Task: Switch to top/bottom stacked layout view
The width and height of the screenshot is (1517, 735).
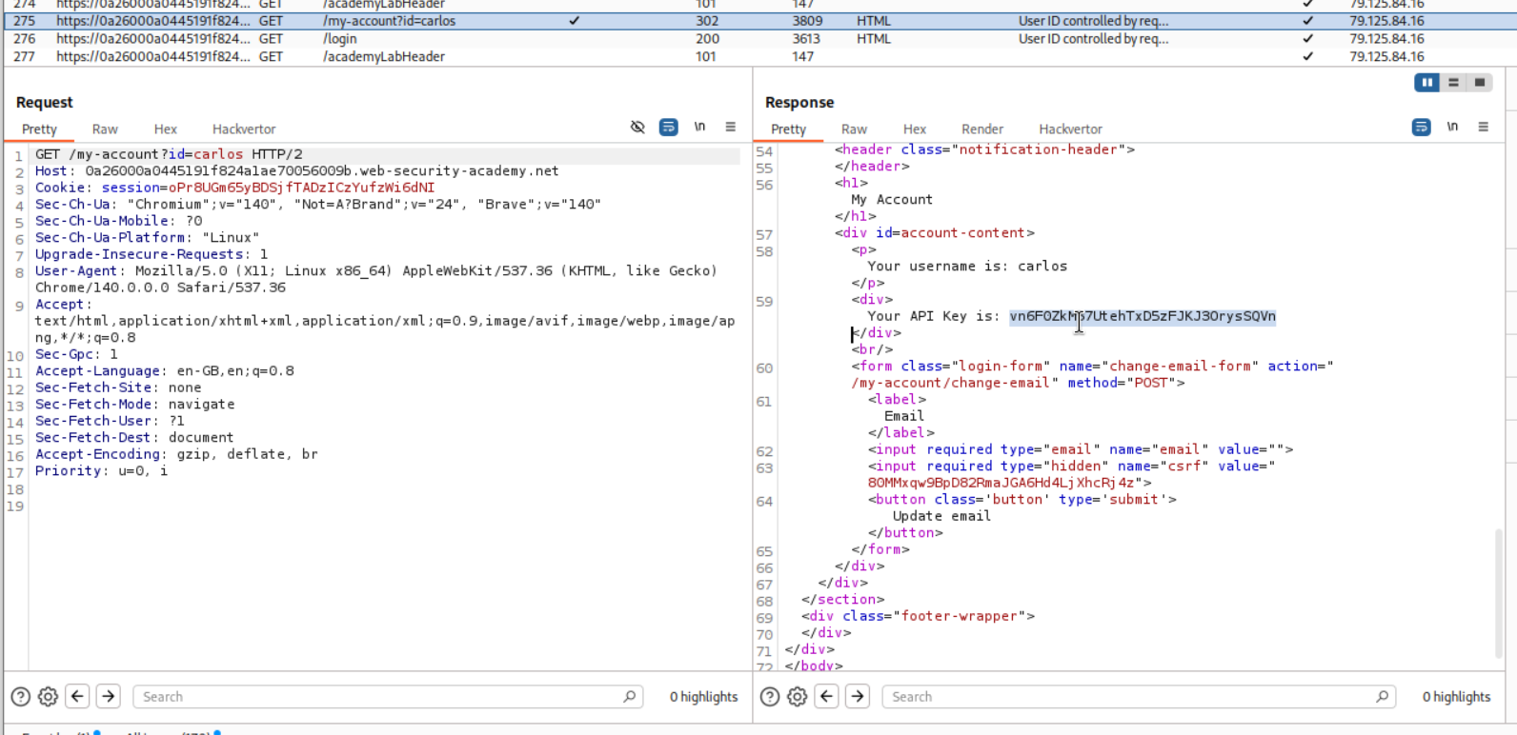Action: 1453,83
